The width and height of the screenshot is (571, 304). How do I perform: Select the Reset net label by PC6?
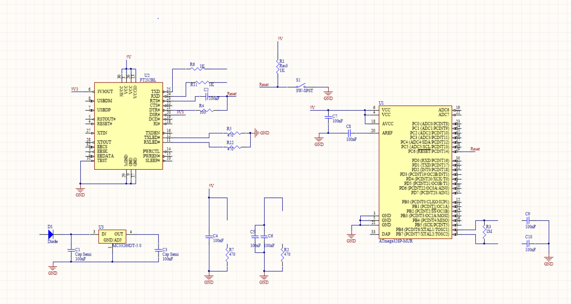point(475,149)
